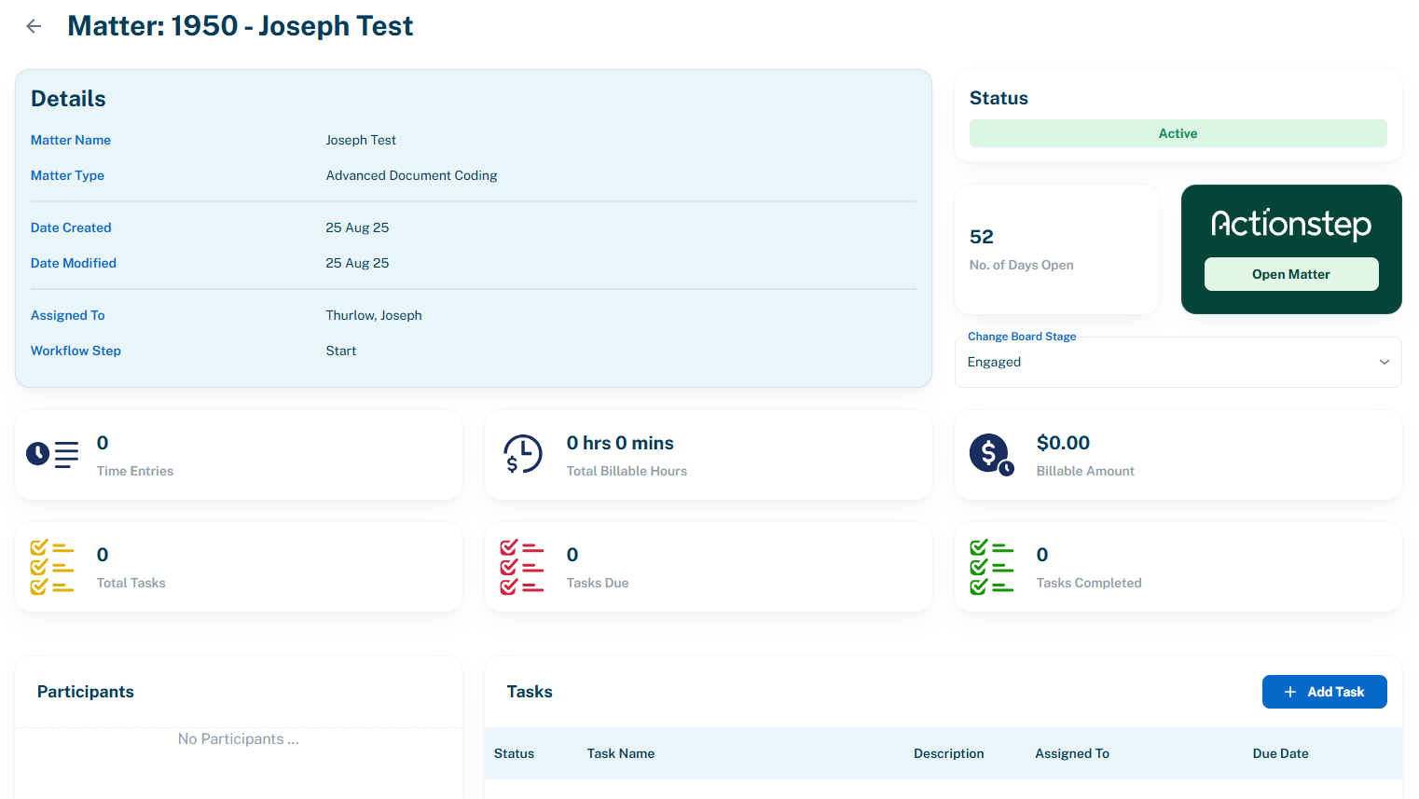The height and width of the screenshot is (799, 1419).
Task: Click the Status column header in Tasks
Action: click(x=514, y=753)
